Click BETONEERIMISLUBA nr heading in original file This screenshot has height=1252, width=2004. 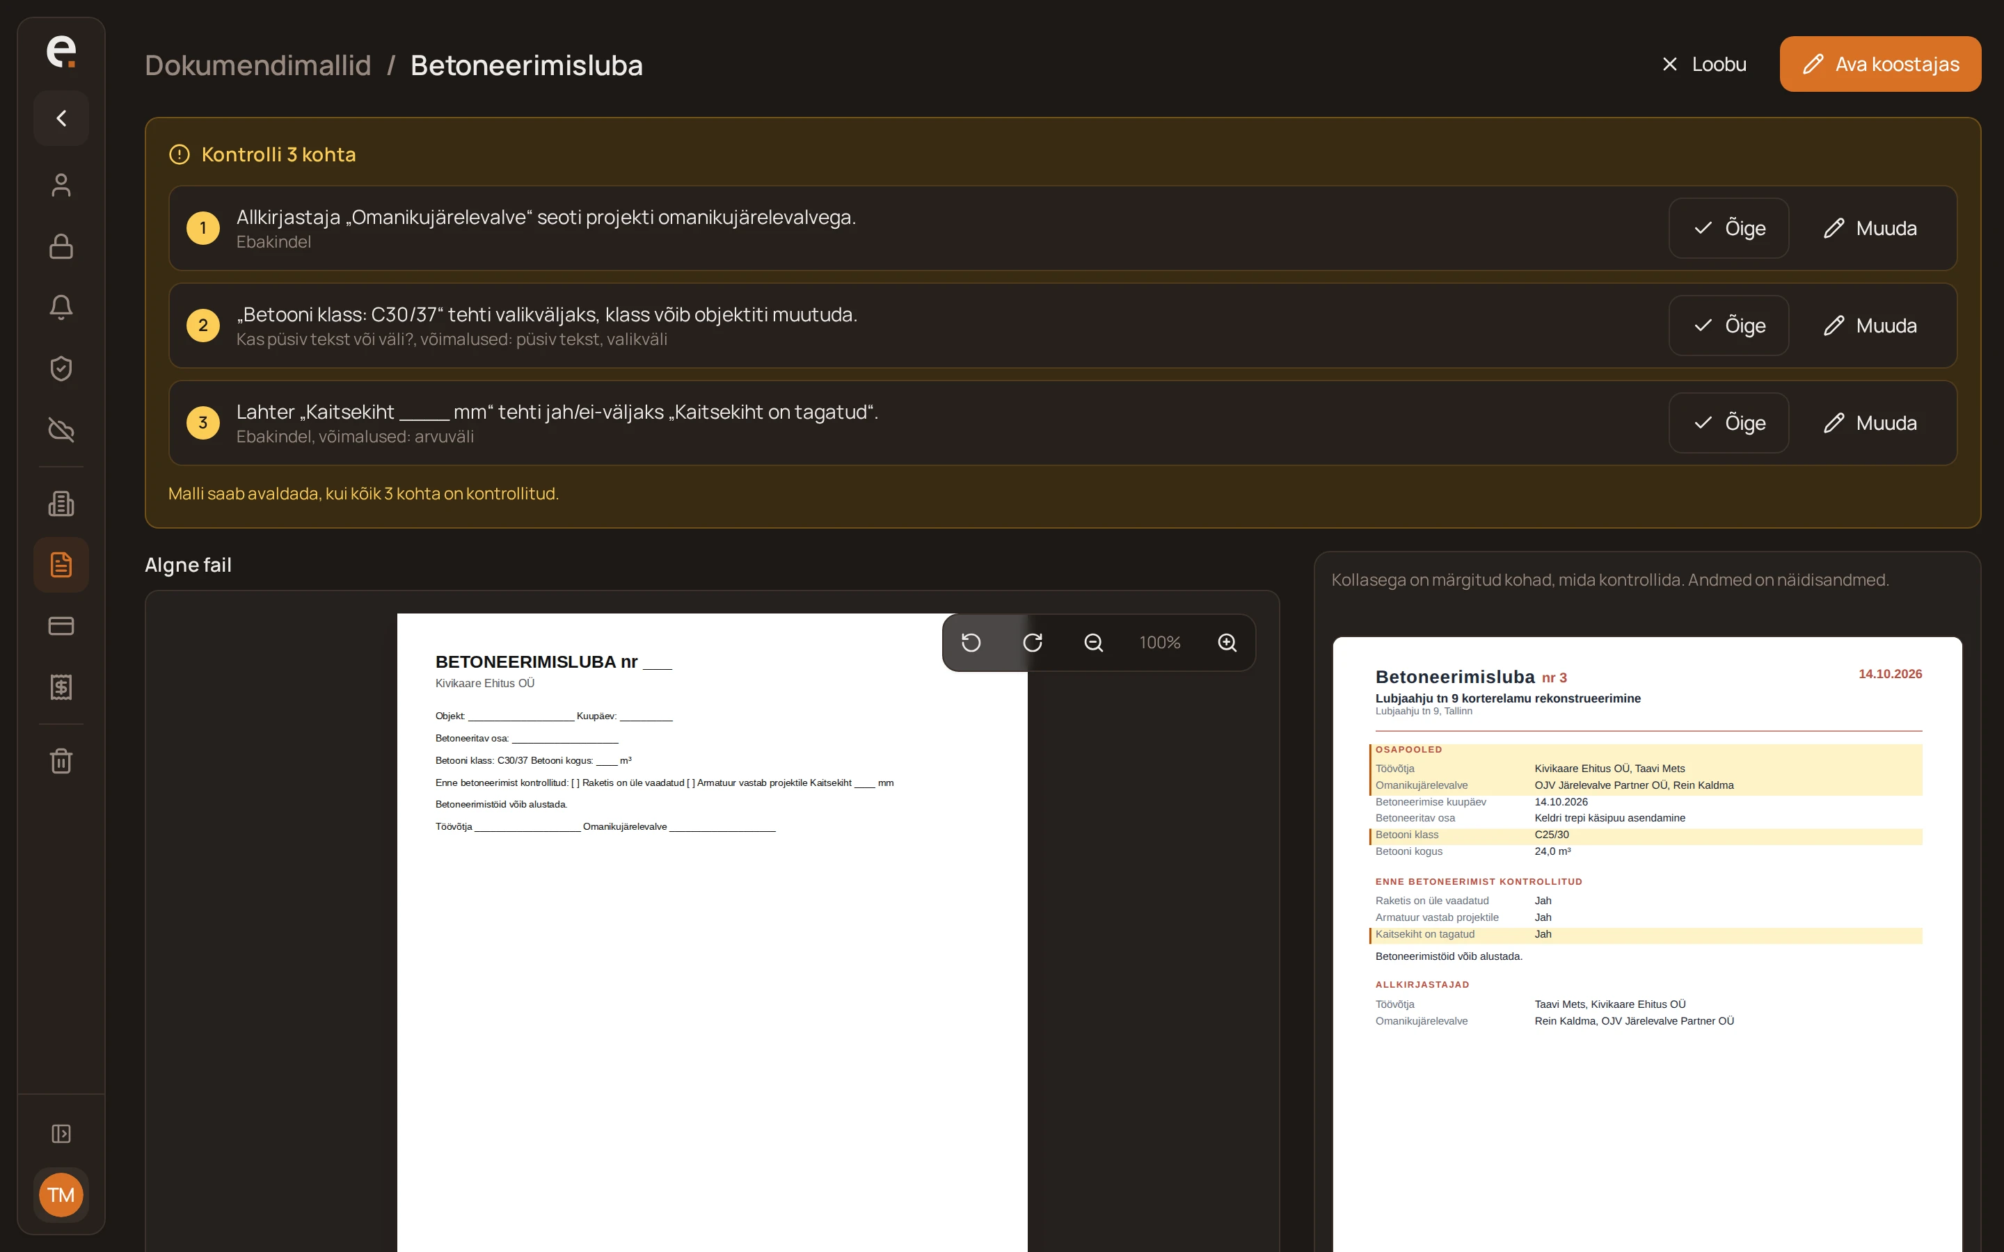[553, 661]
